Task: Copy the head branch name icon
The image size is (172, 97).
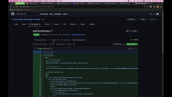Action: pyautogui.click(x=85, y=35)
